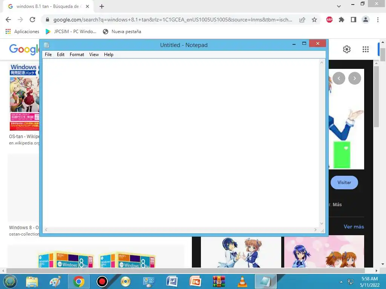Minimize the Notepad window
The height and width of the screenshot is (289, 386).
[x=294, y=44]
